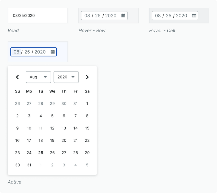Click greyed-out September 5 date

pos(87,165)
